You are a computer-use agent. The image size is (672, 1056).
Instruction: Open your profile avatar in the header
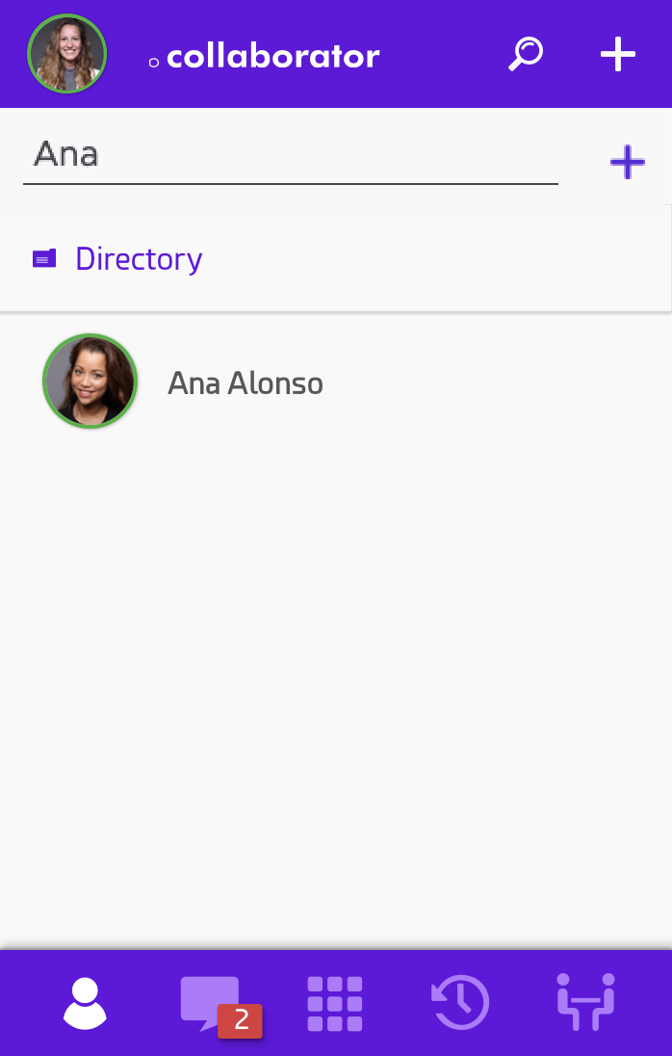pos(67,54)
